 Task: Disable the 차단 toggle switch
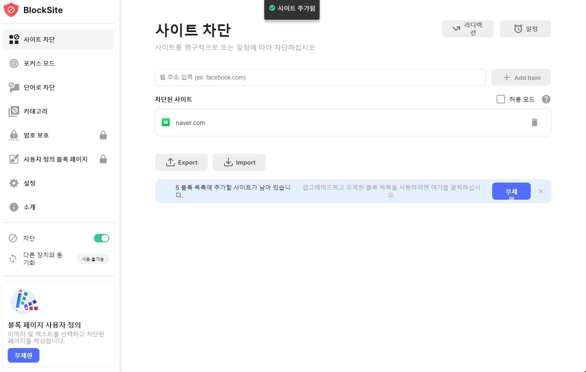pos(101,238)
